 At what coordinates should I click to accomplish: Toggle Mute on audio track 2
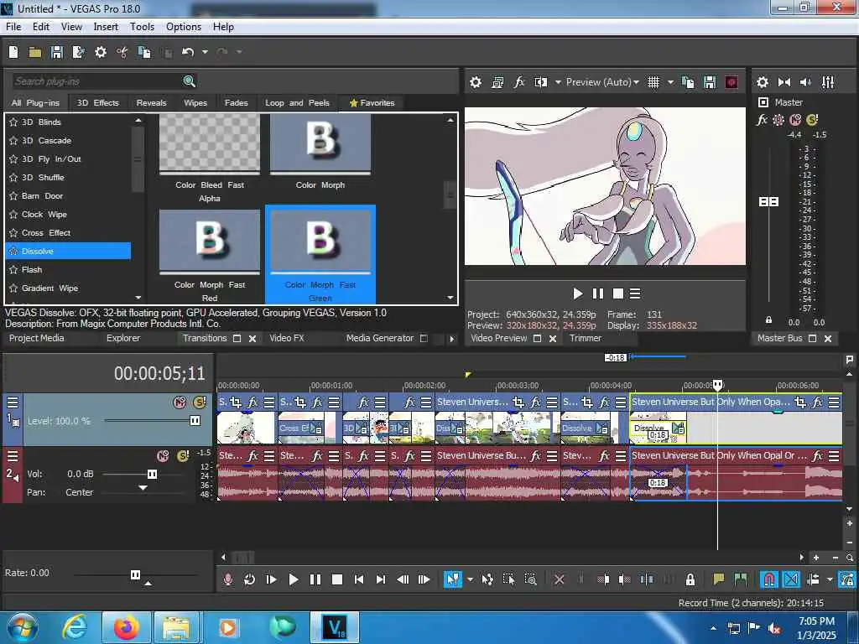click(163, 455)
